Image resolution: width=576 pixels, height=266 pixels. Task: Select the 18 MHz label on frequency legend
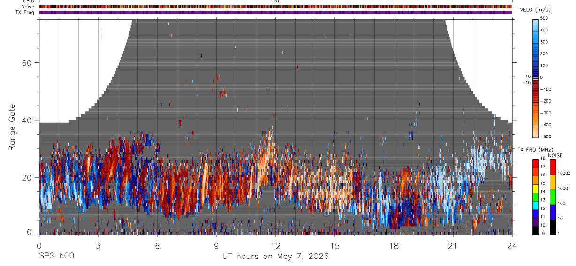pos(543,159)
